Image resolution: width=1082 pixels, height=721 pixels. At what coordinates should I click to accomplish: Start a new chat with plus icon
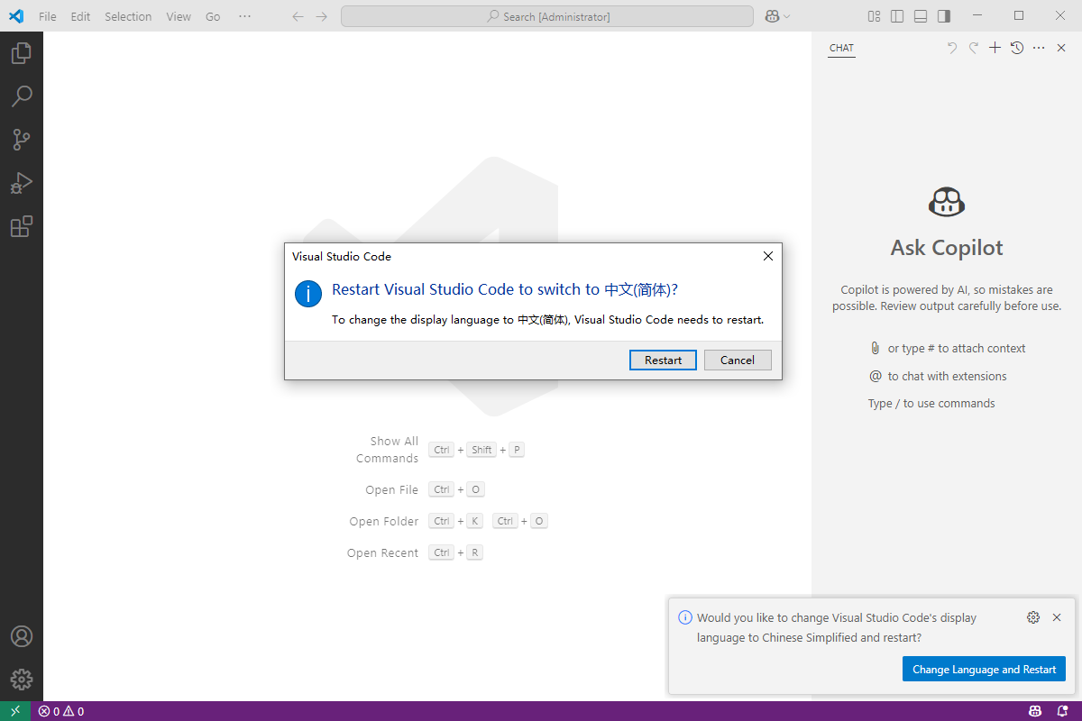(x=995, y=48)
